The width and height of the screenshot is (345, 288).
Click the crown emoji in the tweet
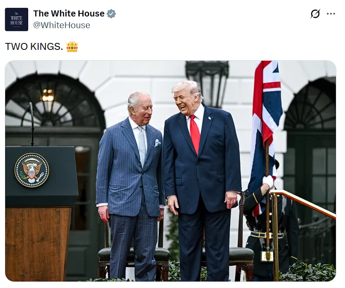[x=72, y=47]
